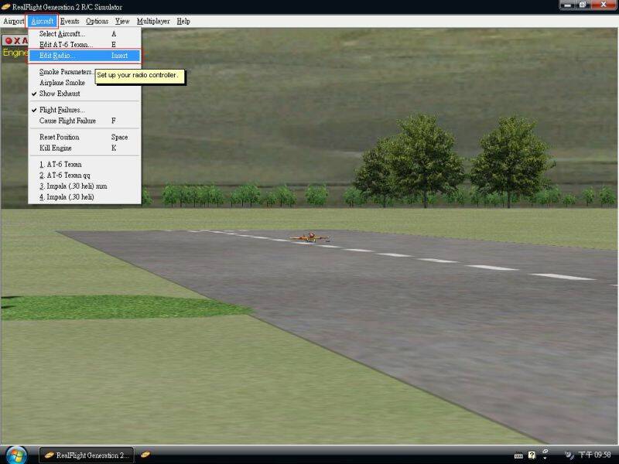Click the keyboard tray icon
This screenshot has width=619, height=464.
pyautogui.click(x=518, y=455)
